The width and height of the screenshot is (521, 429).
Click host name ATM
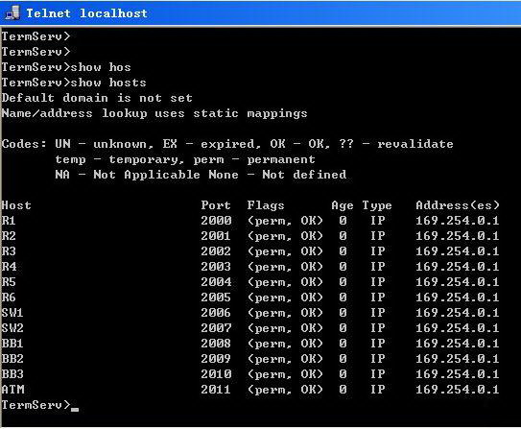pyautogui.click(x=12, y=389)
